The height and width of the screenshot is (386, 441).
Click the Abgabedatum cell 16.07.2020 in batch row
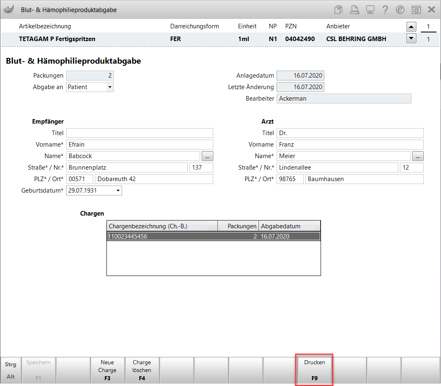(275, 237)
